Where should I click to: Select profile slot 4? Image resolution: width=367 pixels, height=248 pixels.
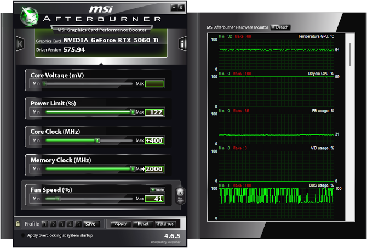coord(70,224)
